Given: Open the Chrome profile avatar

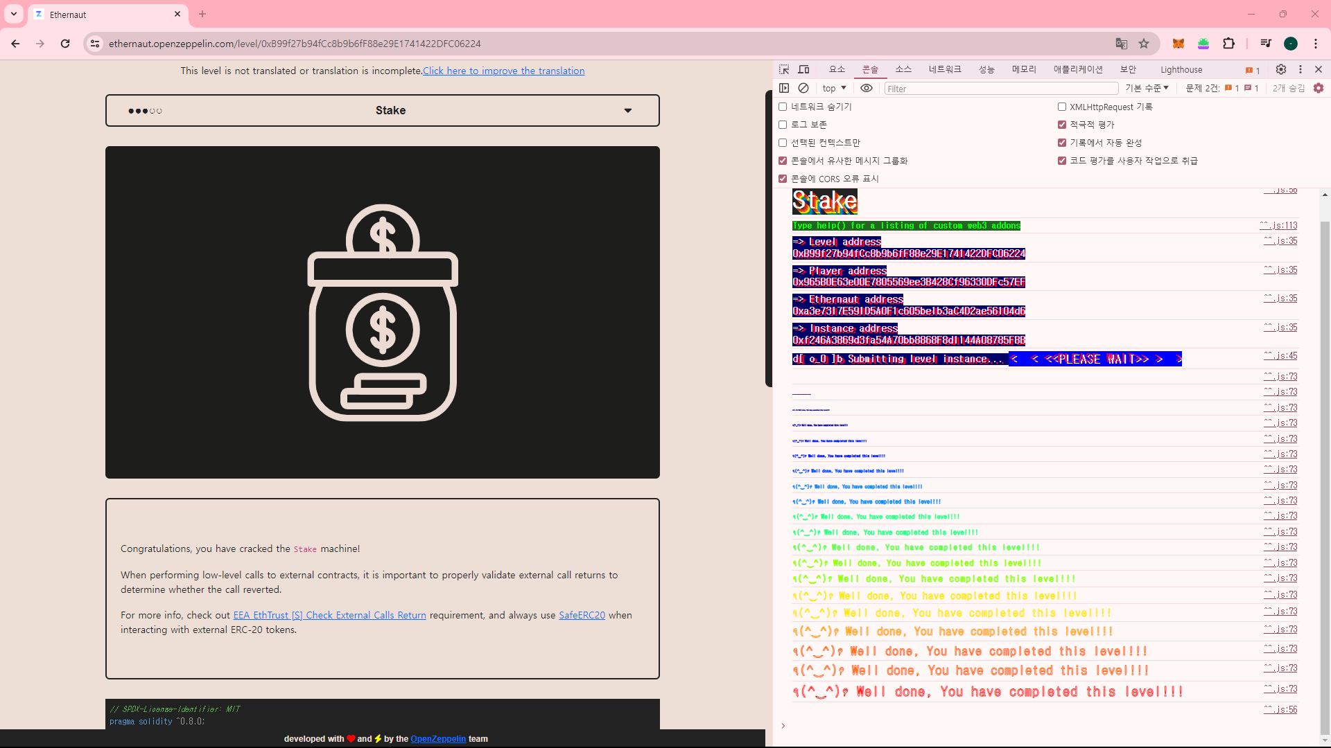Looking at the screenshot, I should 1291,44.
